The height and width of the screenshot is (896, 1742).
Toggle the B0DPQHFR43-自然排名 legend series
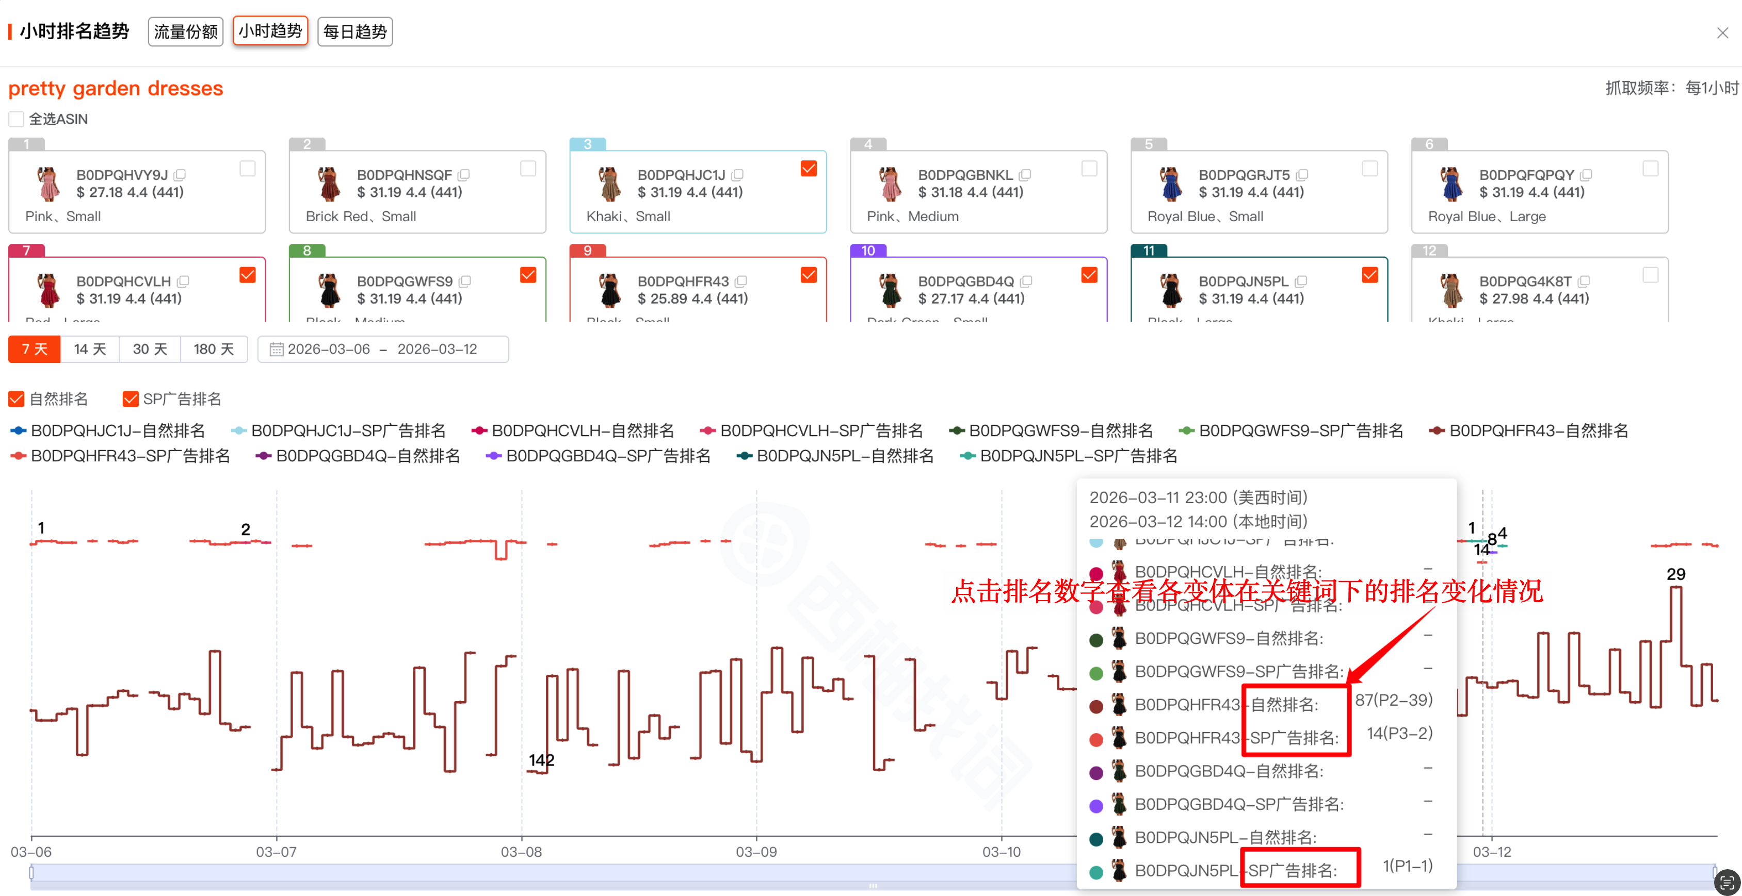(x=1528, y=430)
